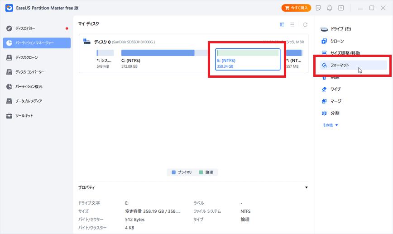Click フォーマット in the right panel

[340, 66]
